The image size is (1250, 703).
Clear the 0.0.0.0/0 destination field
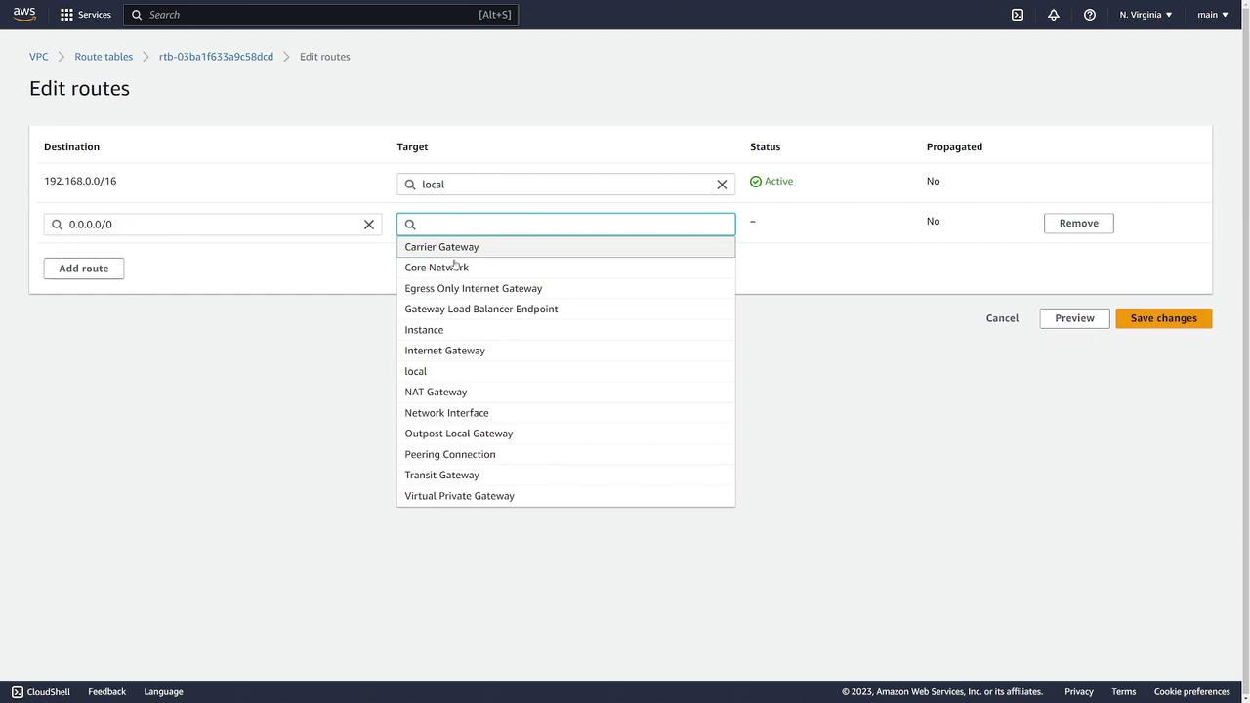(369, 225)
